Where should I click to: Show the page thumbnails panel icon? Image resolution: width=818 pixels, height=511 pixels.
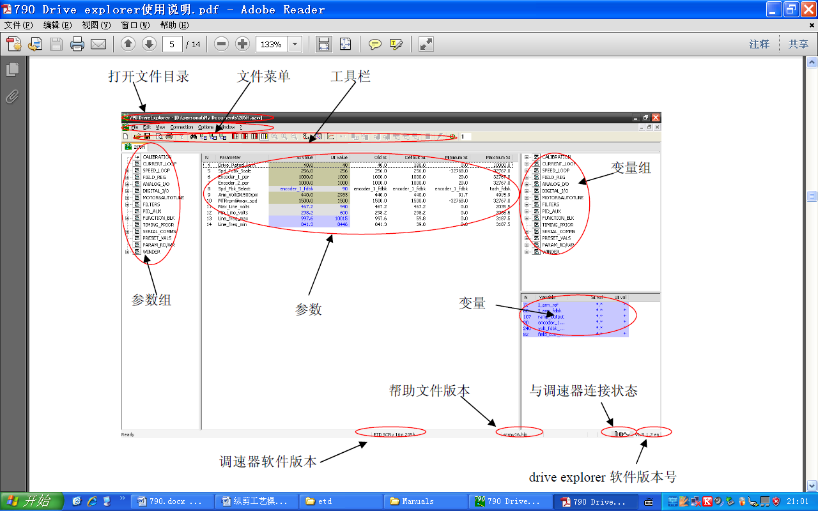13,69
